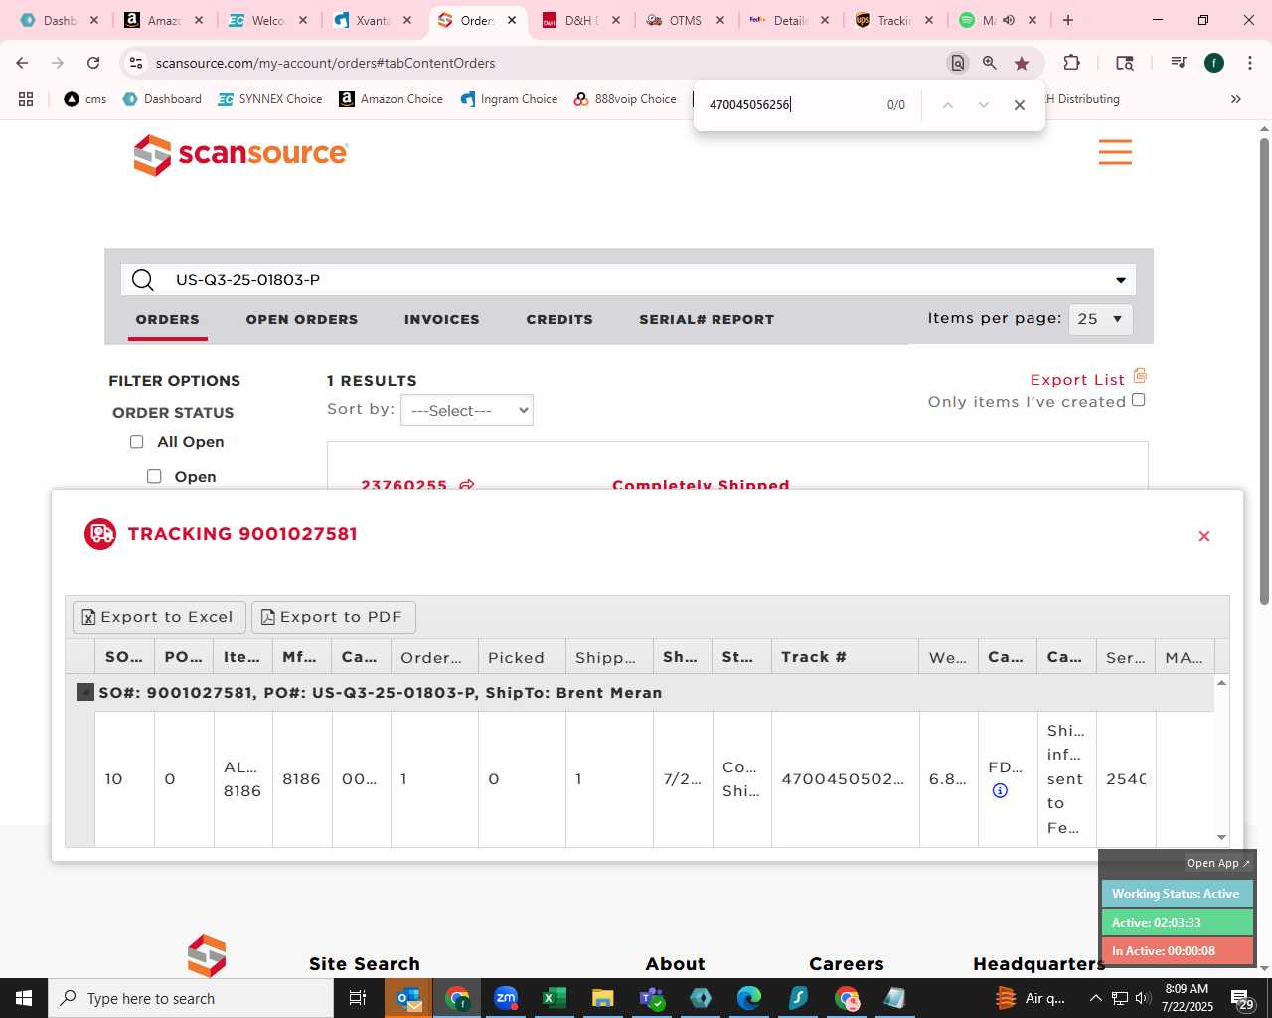Click the page vertical scrollbar thumb
1272x1018 pixels.
coord(1264,371)
